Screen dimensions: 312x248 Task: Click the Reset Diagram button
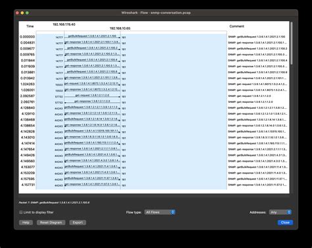point(51,222)
